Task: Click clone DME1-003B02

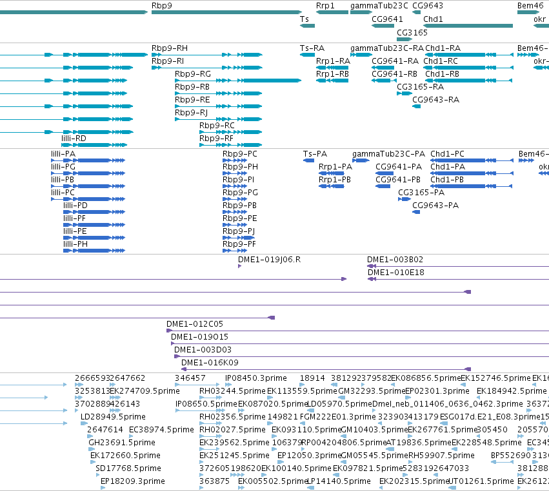Action: click(x=458, y=266)
